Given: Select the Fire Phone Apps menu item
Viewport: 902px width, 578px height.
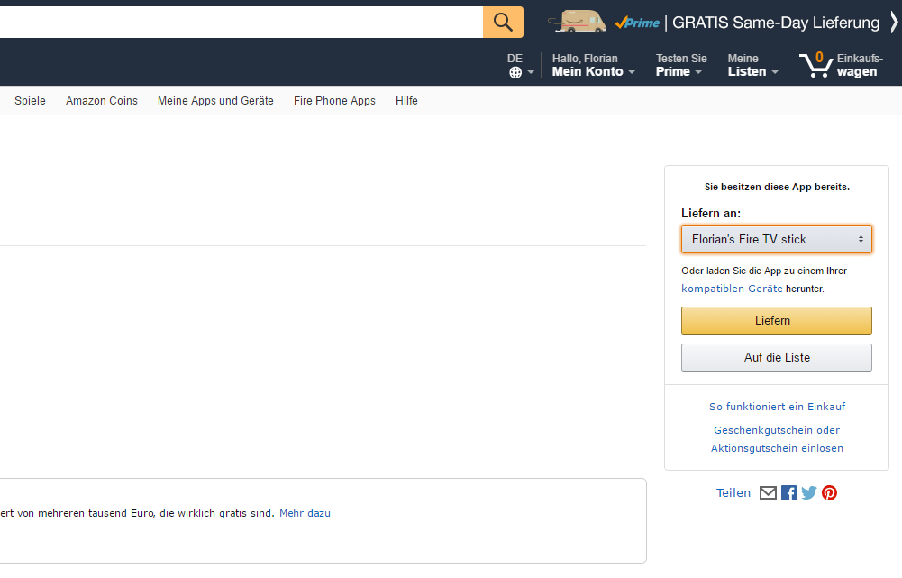Looking at the screenshot, I should click(x=335, y=101).
